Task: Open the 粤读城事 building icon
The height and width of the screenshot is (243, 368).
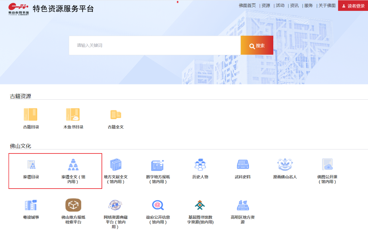Action: point(31,205)
